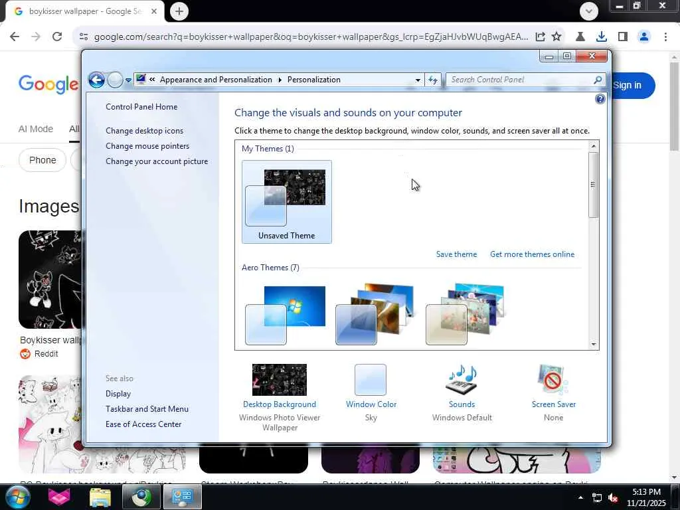Click the theme list scrollbar thumb
The height and width of the screenshot is (510, 680).
[x=593, y=185]
